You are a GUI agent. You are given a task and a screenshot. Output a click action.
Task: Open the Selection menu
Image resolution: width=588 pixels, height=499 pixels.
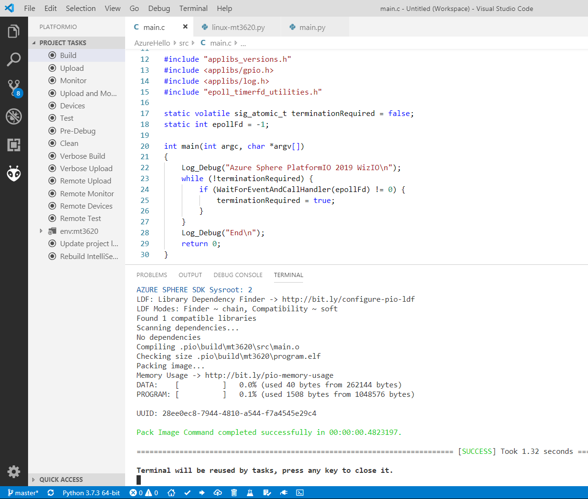80,8
